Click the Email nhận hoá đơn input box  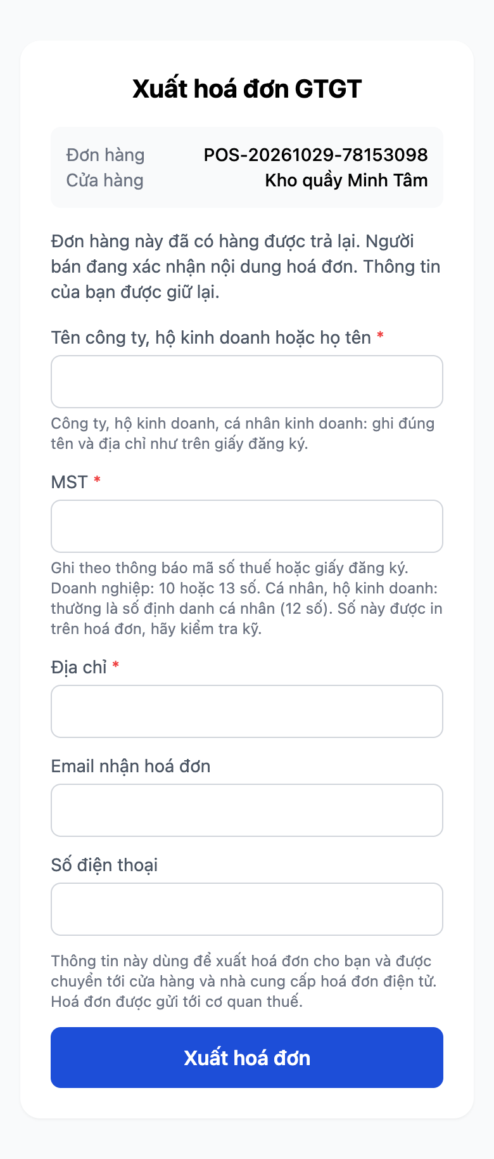247,810
